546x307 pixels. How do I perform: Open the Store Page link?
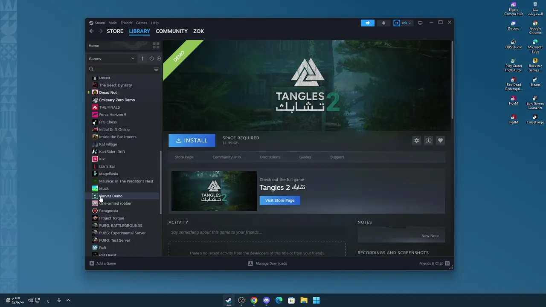(184, 157)
